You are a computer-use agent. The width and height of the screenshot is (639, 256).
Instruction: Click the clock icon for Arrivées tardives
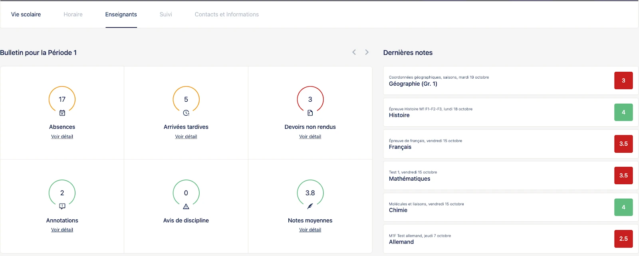186,113
